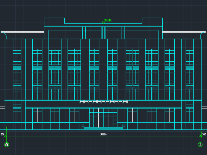
Task: Select the leftmost ground floor window
Action: tap(37, 115)
